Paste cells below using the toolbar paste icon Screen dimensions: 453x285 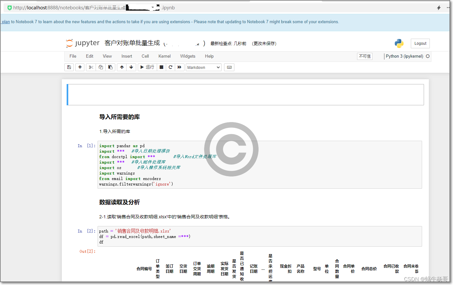point(110,67)
